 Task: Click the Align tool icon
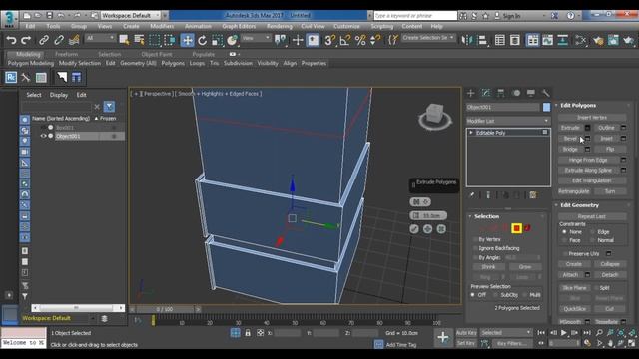[482, 40]
